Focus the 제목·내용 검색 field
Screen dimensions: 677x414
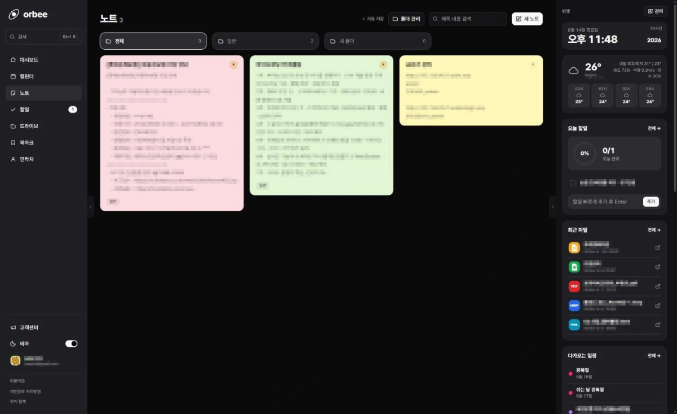click(x=468, y=19)
